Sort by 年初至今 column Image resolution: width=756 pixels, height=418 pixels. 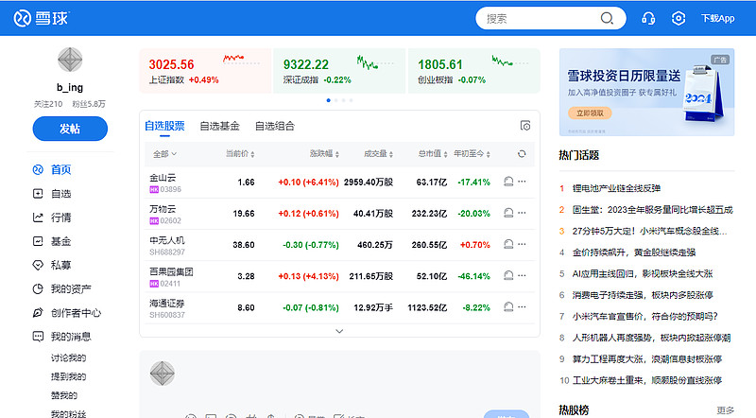[472, 154]
